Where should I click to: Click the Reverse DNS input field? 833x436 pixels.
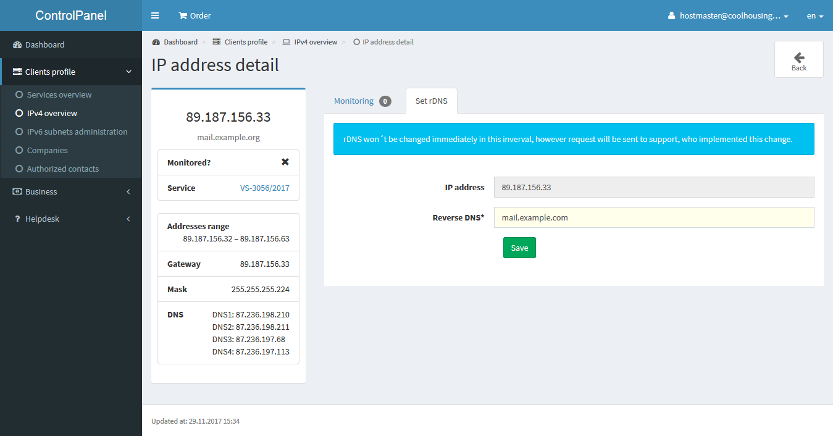pyautogui.click(x=654, y=217)
